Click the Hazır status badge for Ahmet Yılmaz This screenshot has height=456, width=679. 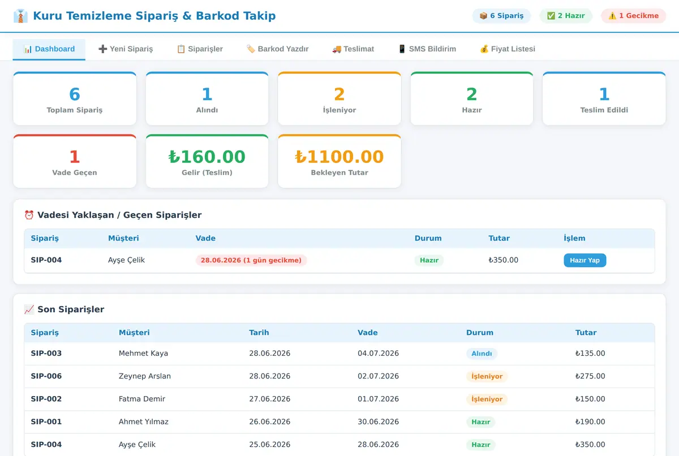[481, 422]
